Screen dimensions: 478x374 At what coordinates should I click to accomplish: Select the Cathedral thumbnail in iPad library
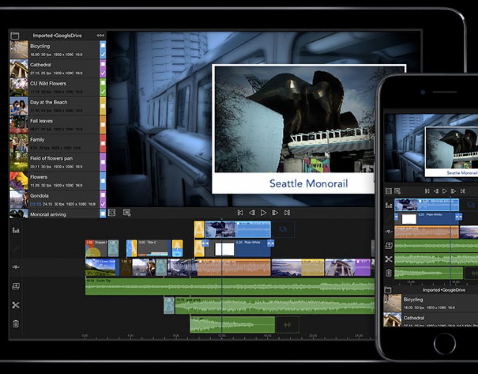19,69
